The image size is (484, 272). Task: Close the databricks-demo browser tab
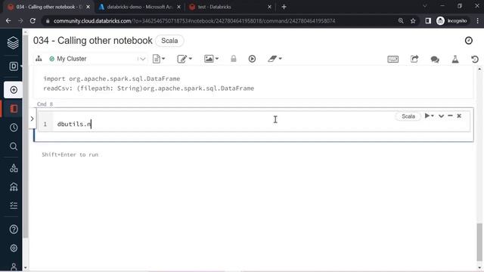(x=178, y=7)
